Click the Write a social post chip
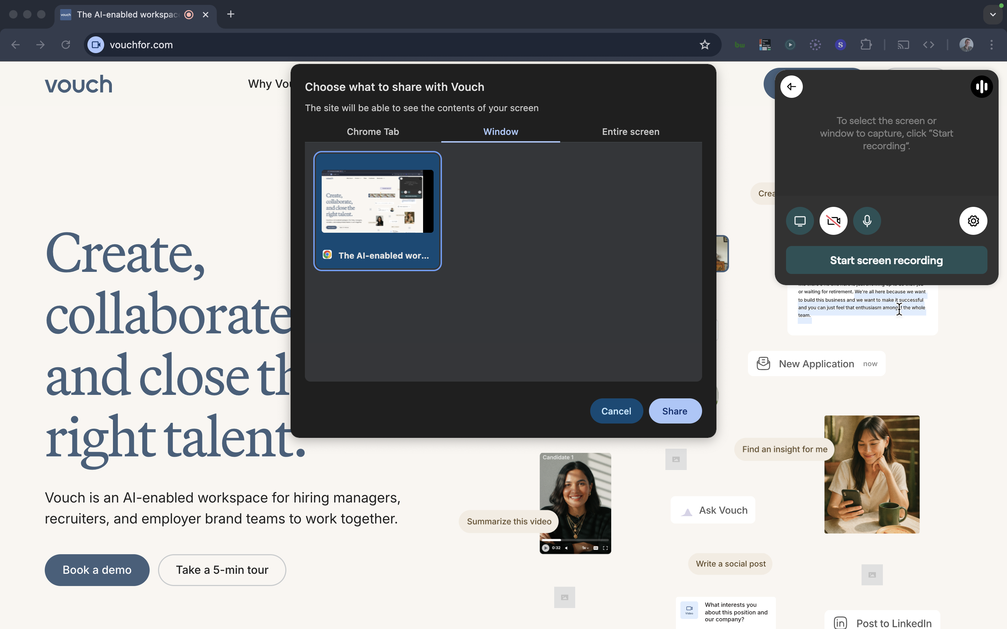The image size is (1007, 629). point(730,564)
